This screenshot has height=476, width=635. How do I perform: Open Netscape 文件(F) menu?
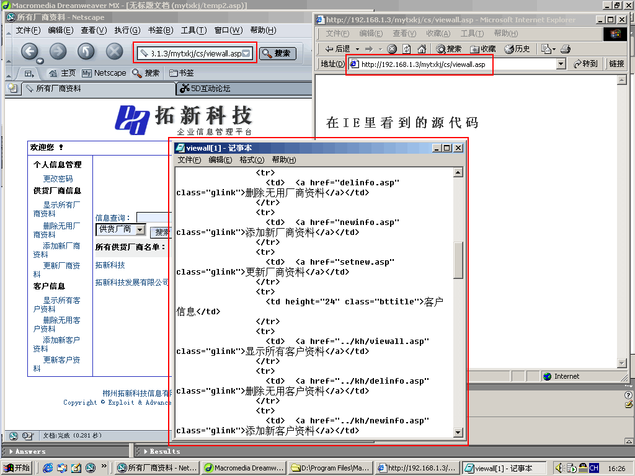click(x=28, y=30)
